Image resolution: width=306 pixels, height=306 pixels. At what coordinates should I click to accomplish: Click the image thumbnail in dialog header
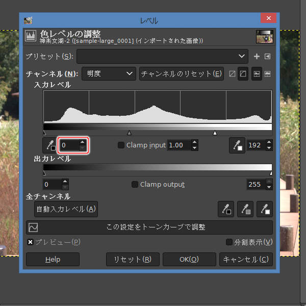tap(265, 37)
